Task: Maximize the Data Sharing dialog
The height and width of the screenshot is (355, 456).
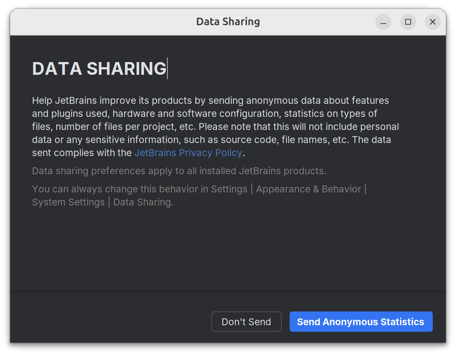Action: point(408,22)
